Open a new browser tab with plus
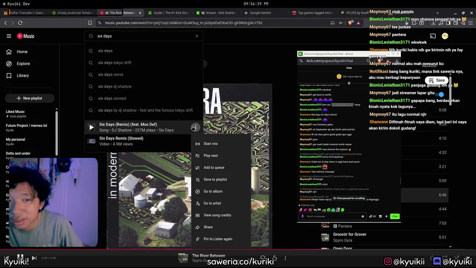This screenshot has height=268, width=476. tap(437, 13)
